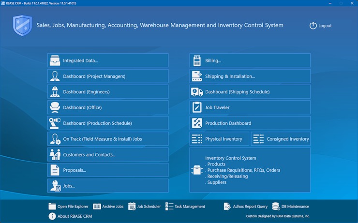358x223 pixels.
Task: Open the Integrated Data menu button
Action: coord(108,60)
